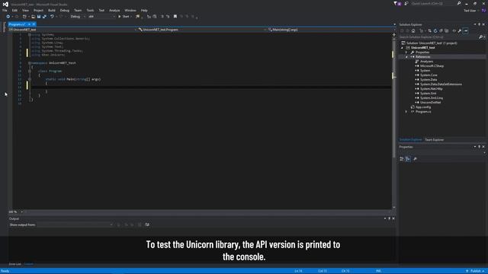Switch to the Team Explorer tab

(x=434, y=140)
